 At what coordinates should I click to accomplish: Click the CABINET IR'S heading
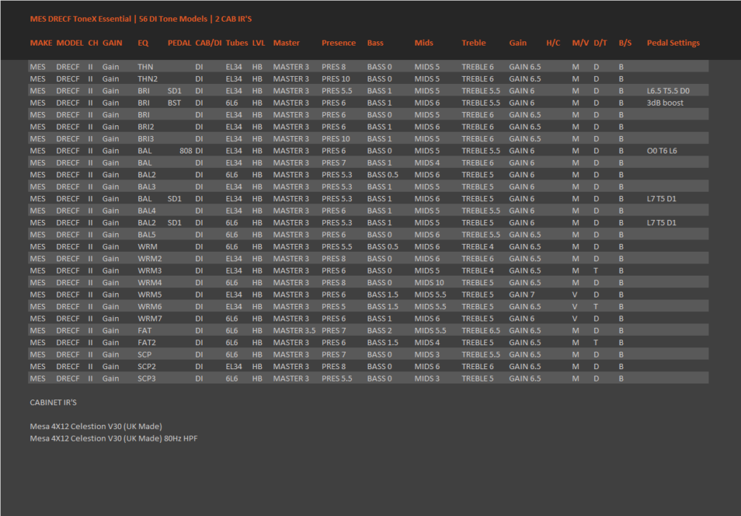pyautogui.click(x=53, y=402)
